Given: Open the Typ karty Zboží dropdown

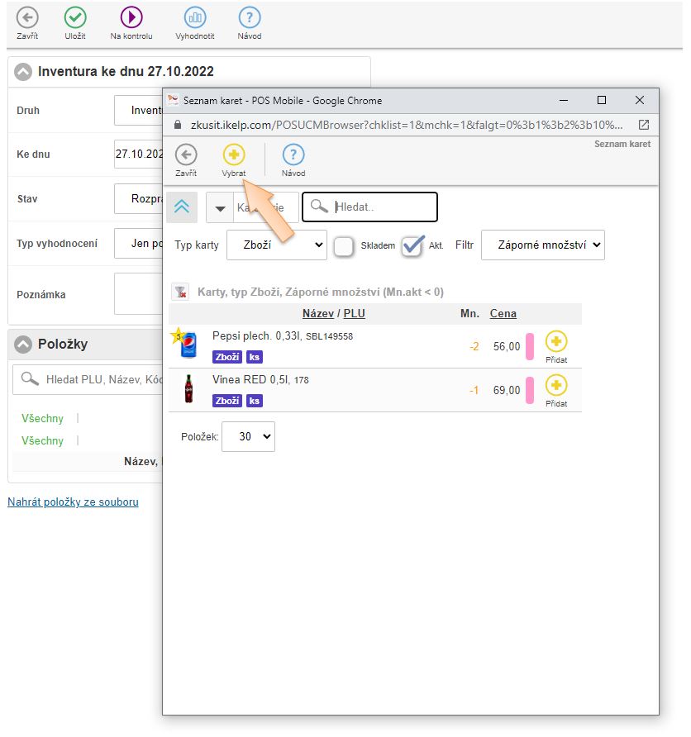Looking at the screenshot, I should [276, 245].
